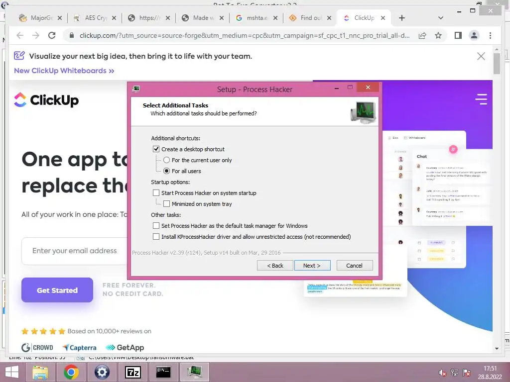Click the G2 Crowd logo
Image resolution: width=510 pixels, height=382 pixels.
(37, 348)
